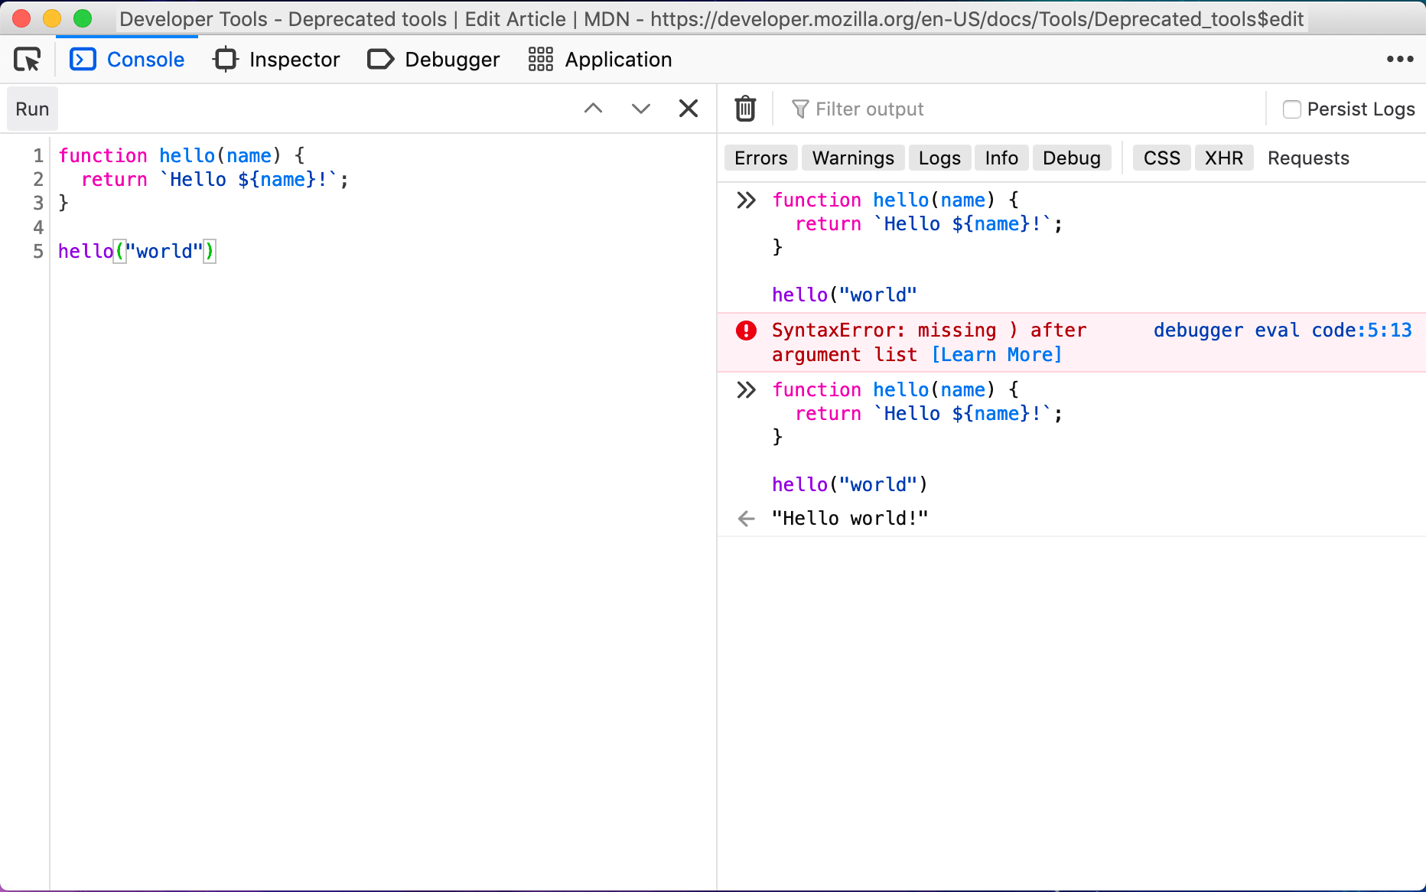This screenshot has width=1426, height=892.
Task: Open the Debugger panel
Action: 433,59
